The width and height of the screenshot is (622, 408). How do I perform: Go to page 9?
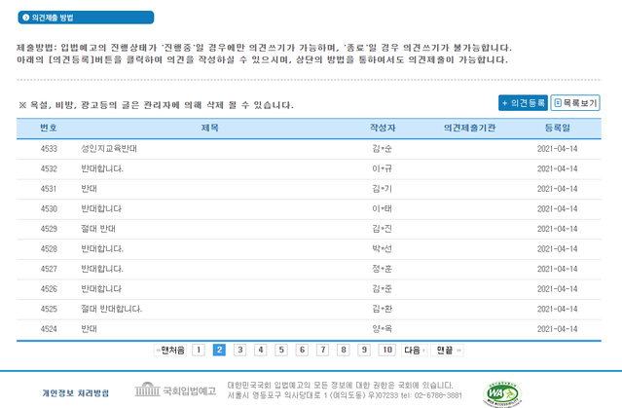pos(364,350)
